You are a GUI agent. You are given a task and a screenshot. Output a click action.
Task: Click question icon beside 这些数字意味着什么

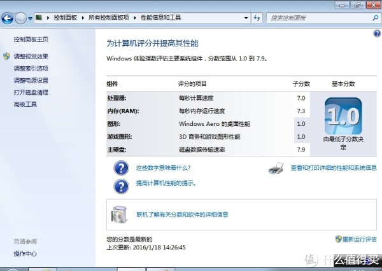coord(121,168)
